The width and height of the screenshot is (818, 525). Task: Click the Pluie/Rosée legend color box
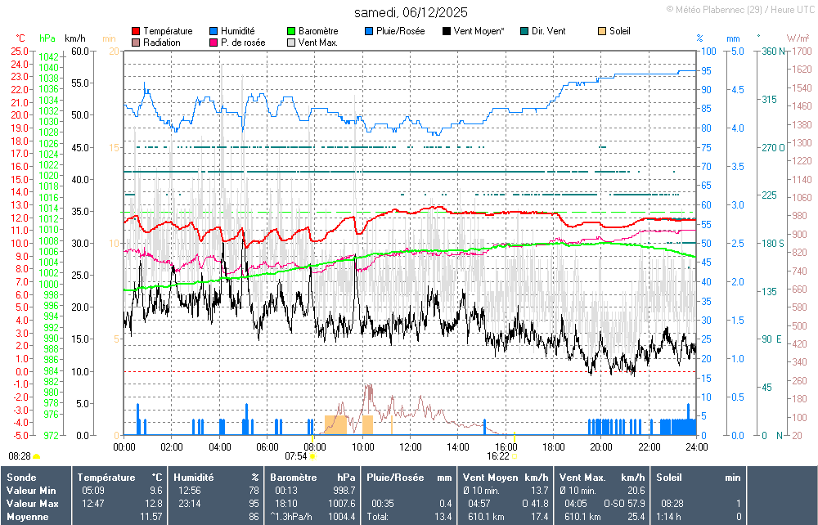click(370, 31)
